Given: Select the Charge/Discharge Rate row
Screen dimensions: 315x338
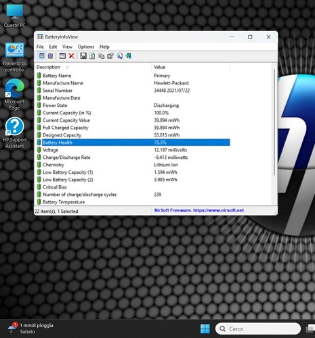Looking at the screenshot, I should click(x=133, y=158).
